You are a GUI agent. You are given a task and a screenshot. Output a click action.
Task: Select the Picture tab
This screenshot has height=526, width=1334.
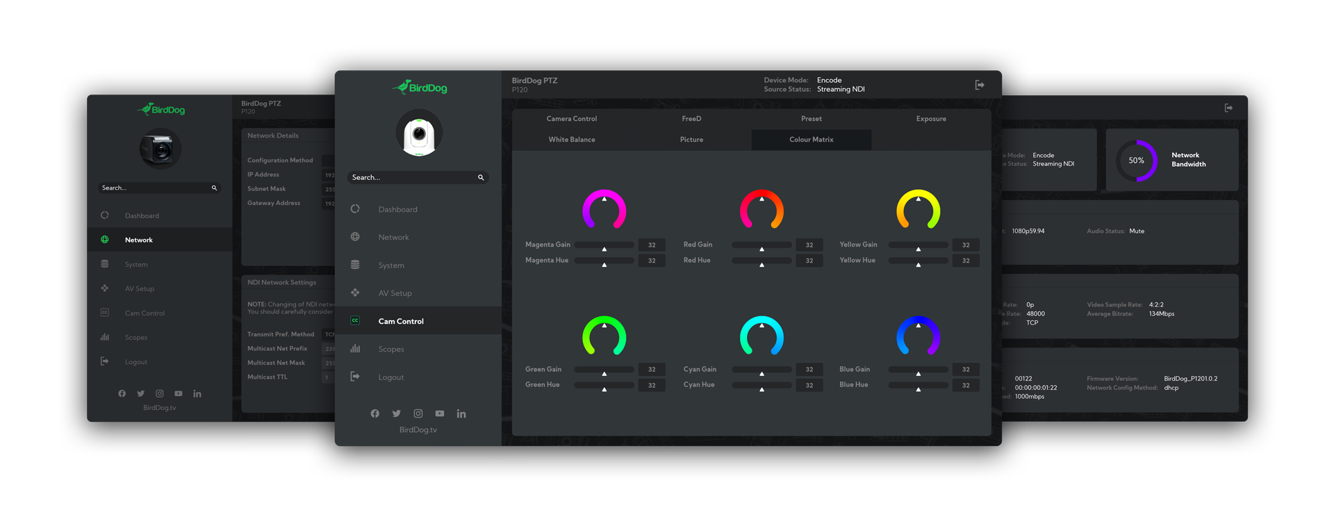coord(691,140)
